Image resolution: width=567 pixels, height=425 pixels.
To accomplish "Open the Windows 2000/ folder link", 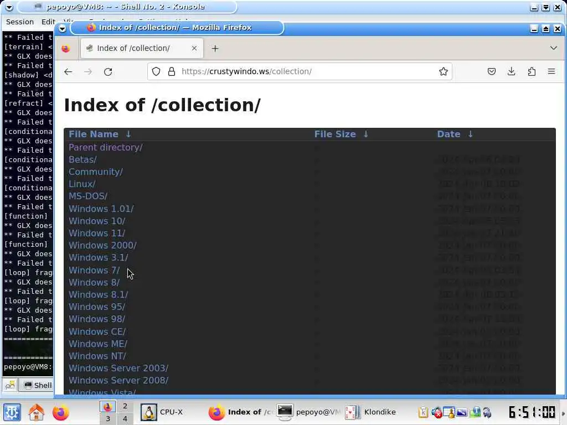I will click(102, 245).
